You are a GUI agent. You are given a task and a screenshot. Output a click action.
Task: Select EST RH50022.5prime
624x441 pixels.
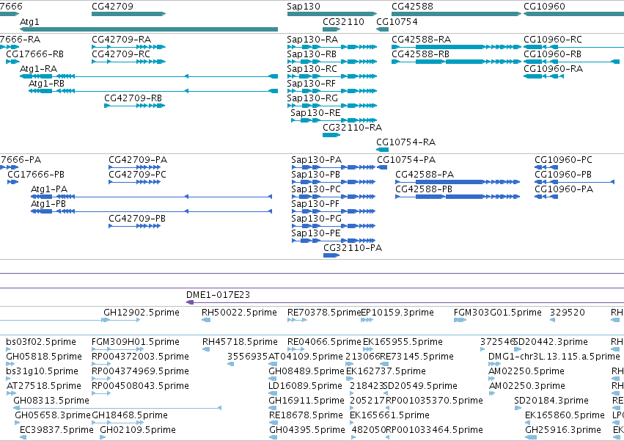[x=239, y=313]
